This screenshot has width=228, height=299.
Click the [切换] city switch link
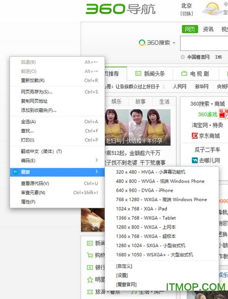187,14
